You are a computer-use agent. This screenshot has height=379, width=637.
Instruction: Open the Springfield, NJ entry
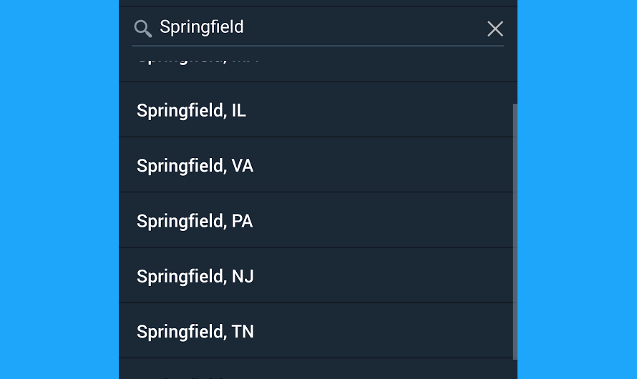click(316, 275)
